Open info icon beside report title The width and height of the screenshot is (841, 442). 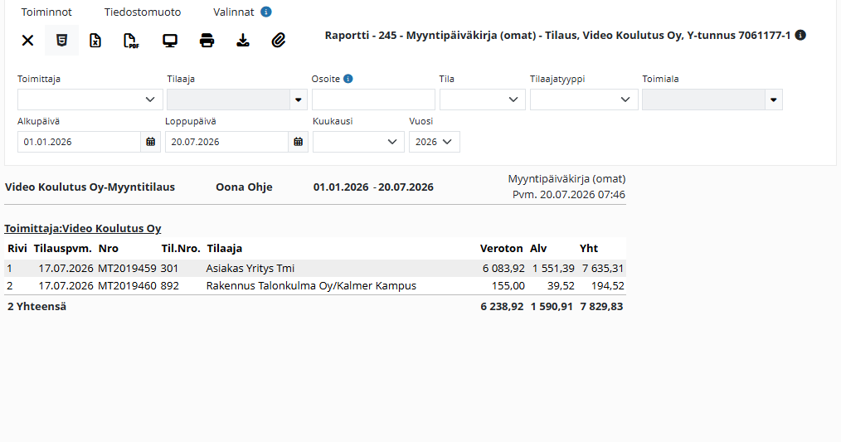(x=800, y=36)
